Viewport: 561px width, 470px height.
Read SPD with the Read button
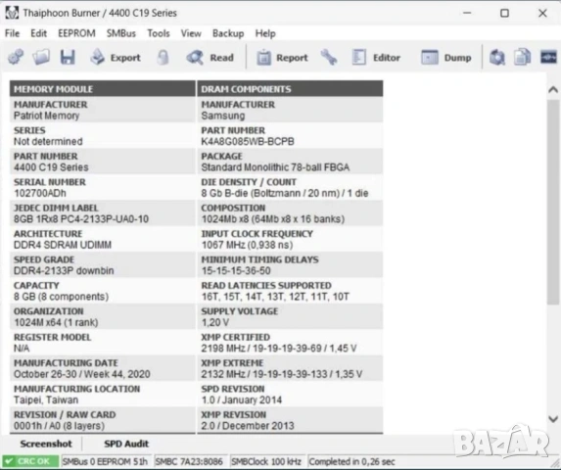tap(210, 57)
